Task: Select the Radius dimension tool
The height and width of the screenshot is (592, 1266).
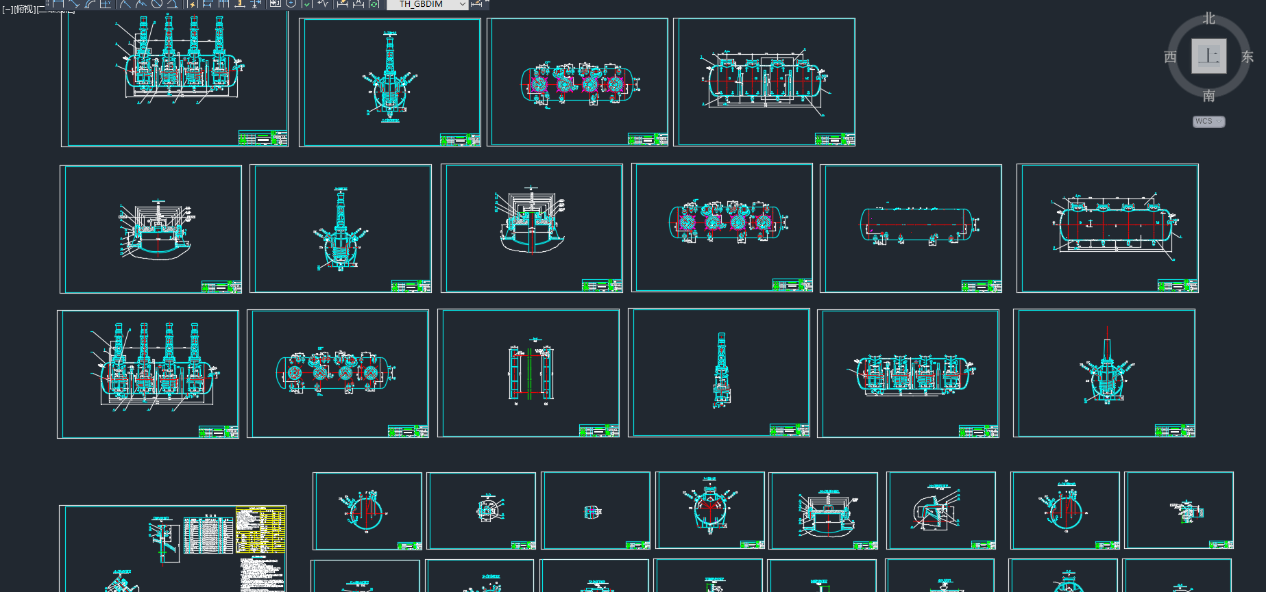Action: click(125, 3)
